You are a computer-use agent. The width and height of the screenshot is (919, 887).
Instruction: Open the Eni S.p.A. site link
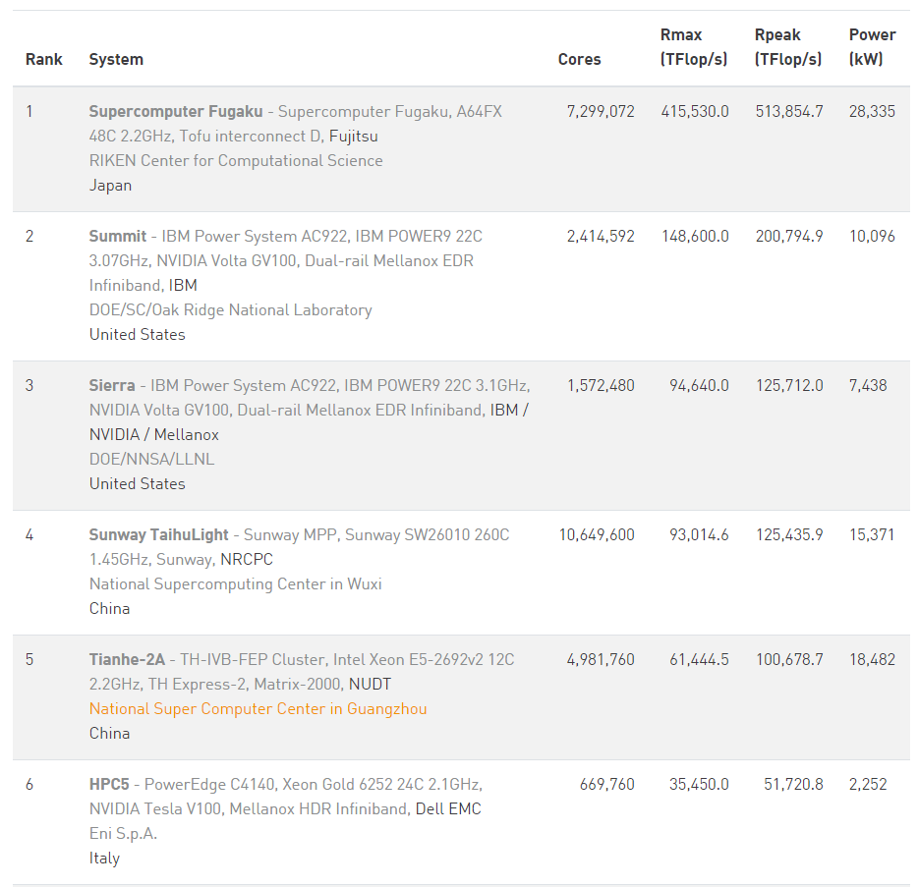coord(123,834)
